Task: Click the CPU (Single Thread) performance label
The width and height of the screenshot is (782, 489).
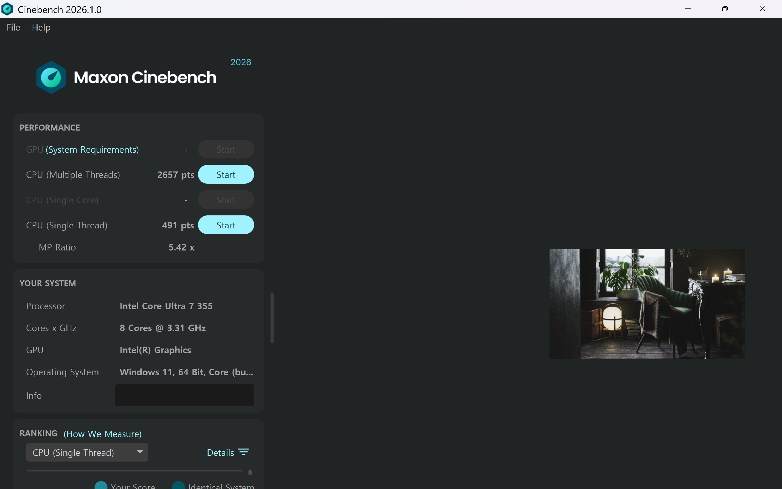Action: pos(66,225)
